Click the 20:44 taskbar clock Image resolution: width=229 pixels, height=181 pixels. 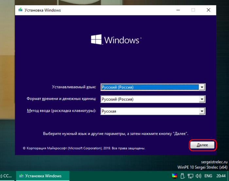click(221, 176)
